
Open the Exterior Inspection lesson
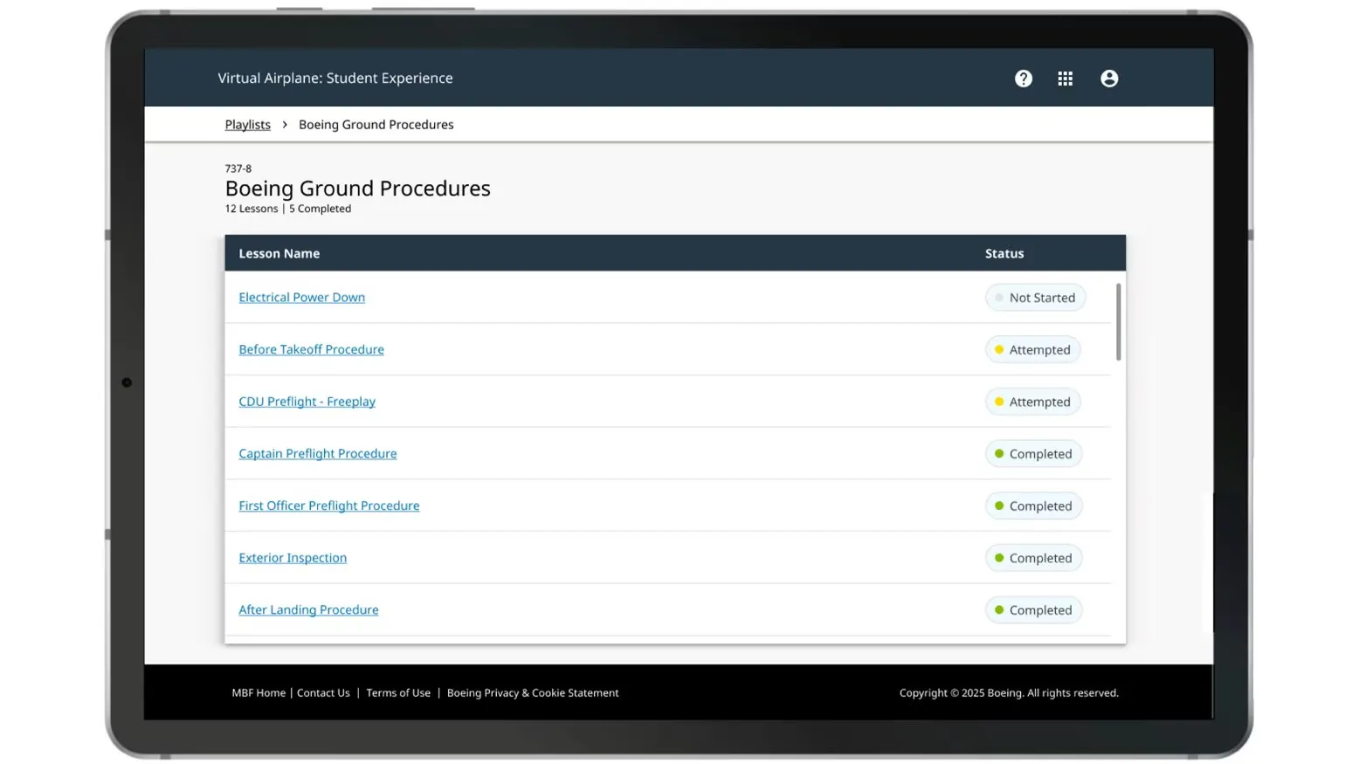293,558
